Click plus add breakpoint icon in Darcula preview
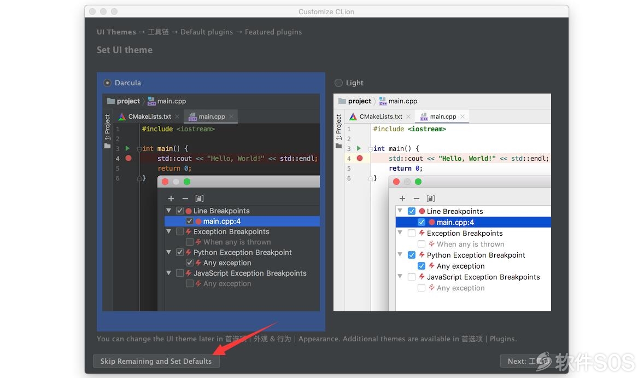This screenshot has height=378, width=644. [171, 199]
